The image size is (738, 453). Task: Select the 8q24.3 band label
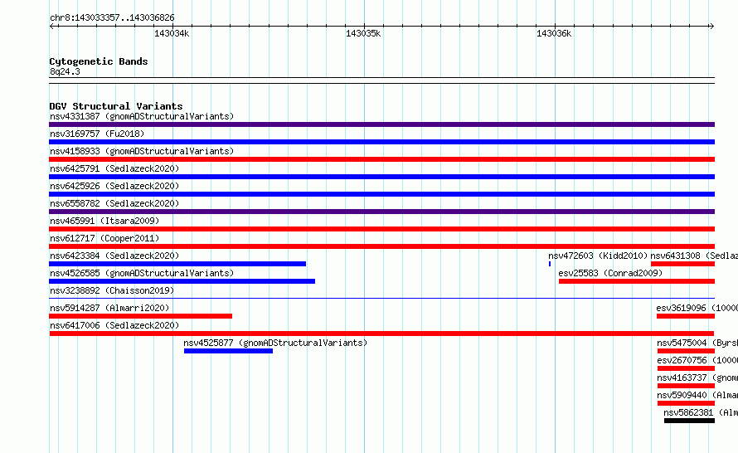click(x=65, y=71)
